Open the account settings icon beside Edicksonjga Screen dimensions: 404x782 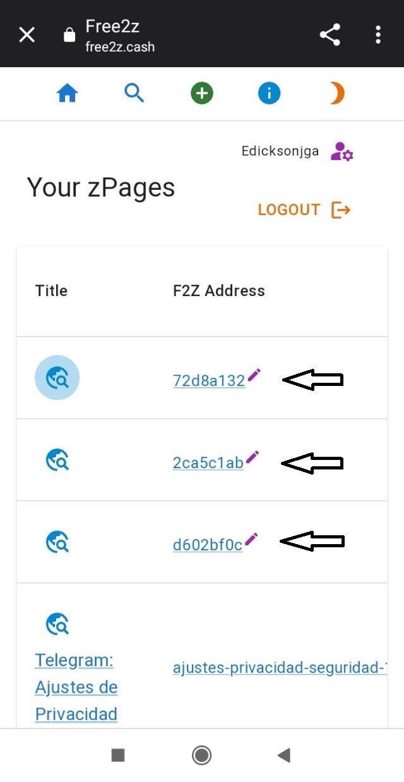click(x=342, y=151)
